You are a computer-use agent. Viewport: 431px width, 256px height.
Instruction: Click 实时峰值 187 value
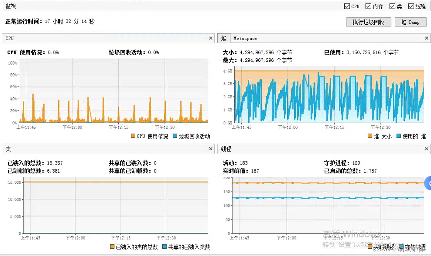(255, 171)
